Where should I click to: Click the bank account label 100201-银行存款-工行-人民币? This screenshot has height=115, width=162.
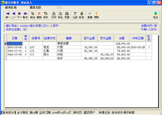pos(39,26)
